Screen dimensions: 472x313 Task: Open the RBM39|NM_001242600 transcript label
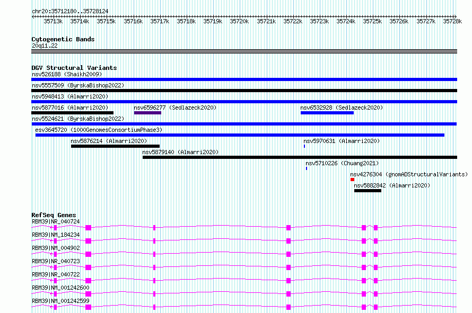(x=60, y=288)
